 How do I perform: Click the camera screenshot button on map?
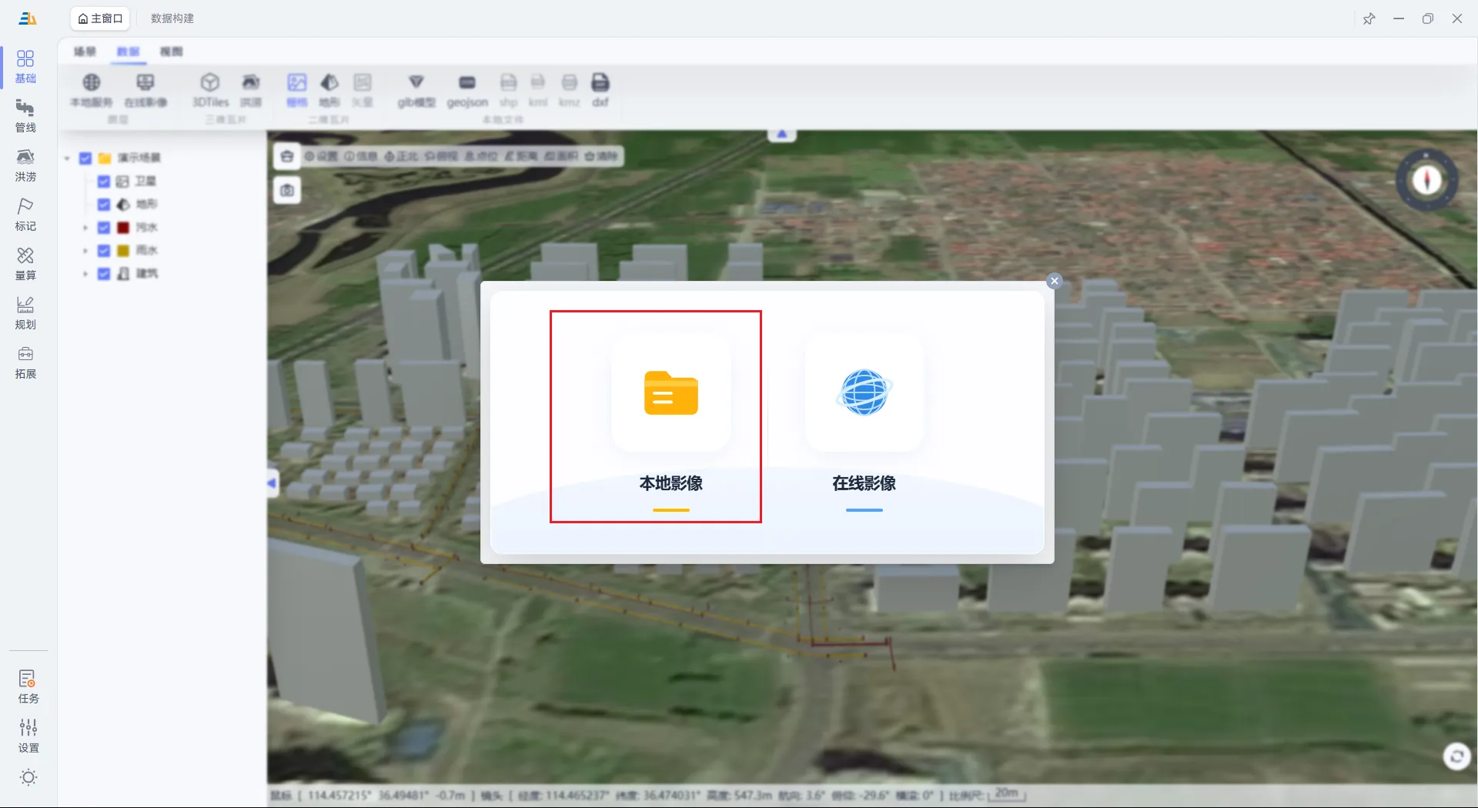[287, 190]
